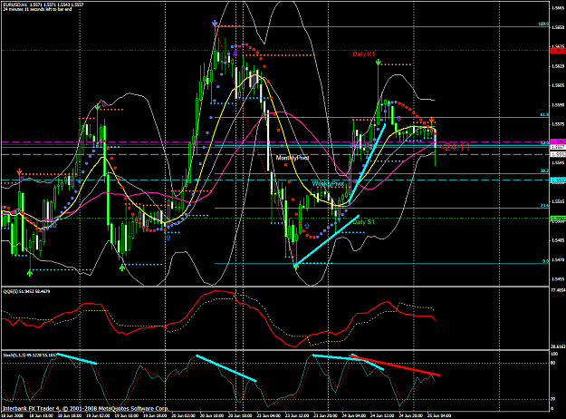Select the Daily R1 label
The width and height of the screenshot is (566, 419).
click(363, 54)
